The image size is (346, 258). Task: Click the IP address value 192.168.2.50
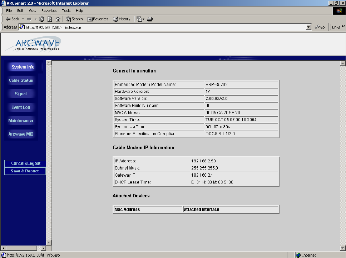pos(203,161)
